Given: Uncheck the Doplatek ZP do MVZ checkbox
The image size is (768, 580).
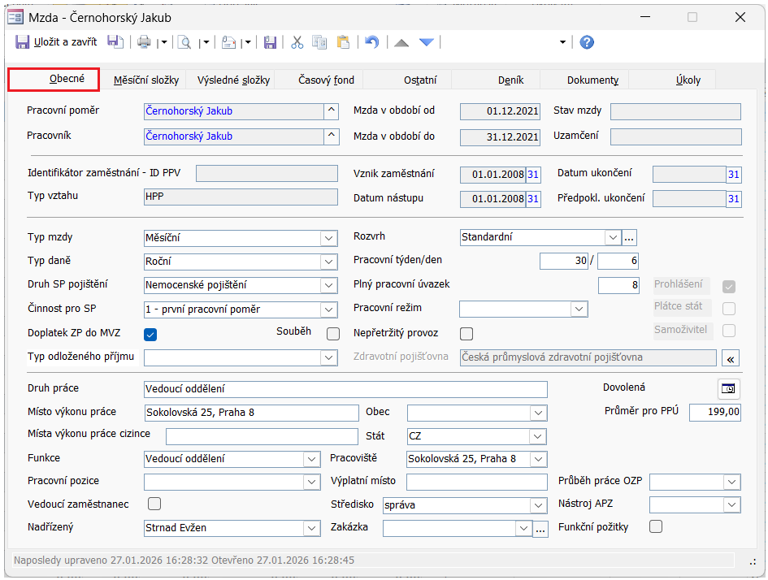Looking at the screenshot, I should click(150, 333).
